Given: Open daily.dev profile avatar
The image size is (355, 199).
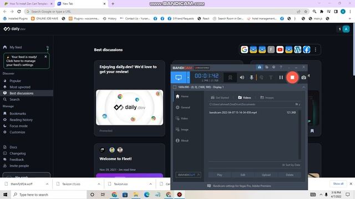Looking at the screenshot, I should (346, 29).
